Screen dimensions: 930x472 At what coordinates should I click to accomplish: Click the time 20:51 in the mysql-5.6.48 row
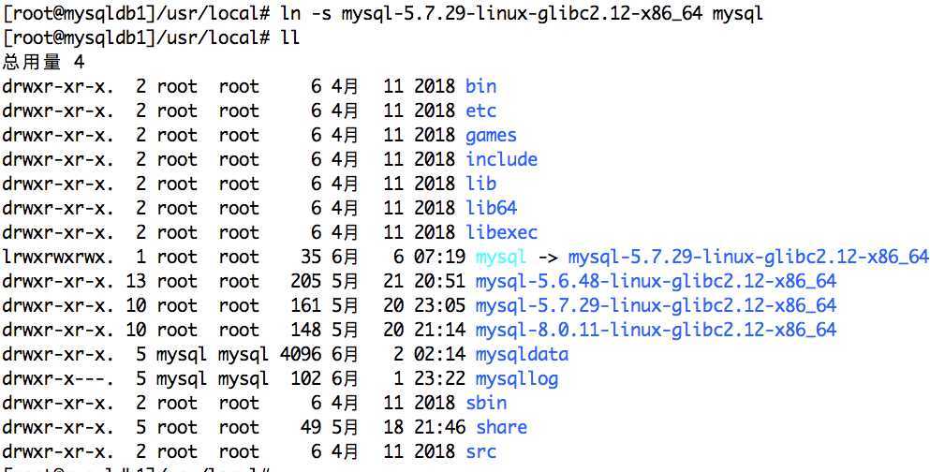coord(439,281)
